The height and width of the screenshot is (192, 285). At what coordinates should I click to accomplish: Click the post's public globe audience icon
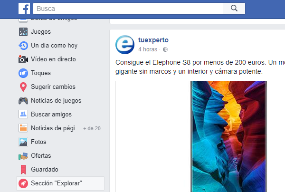pyautogui.click(x=165, y=49)
